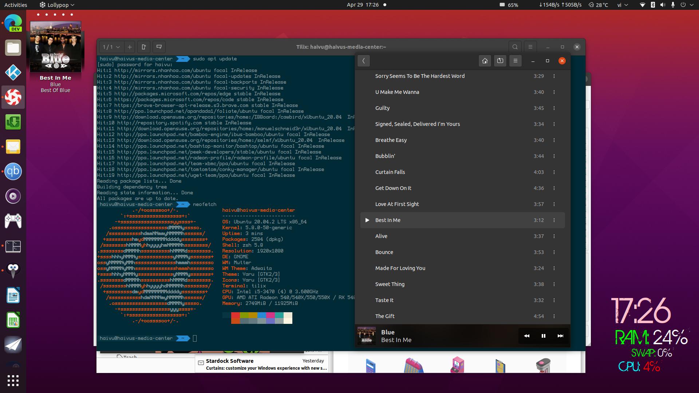Skip to the previous track

pos(526,336)
